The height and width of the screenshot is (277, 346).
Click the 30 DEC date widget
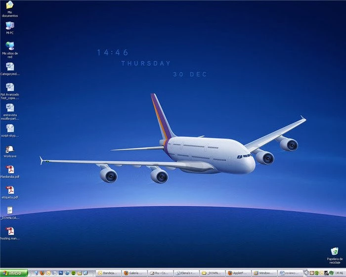(190, 74)
